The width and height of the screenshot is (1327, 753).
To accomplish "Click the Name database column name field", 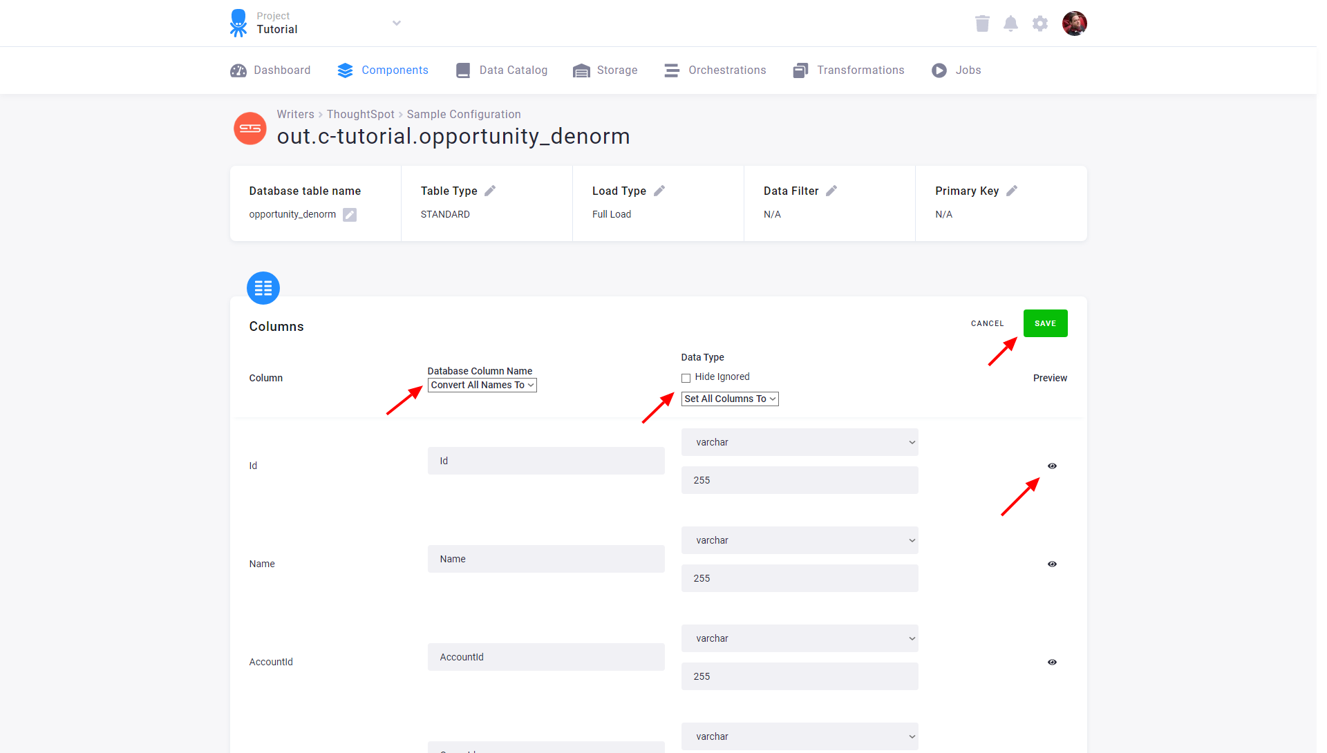I will tap(545, 559).
